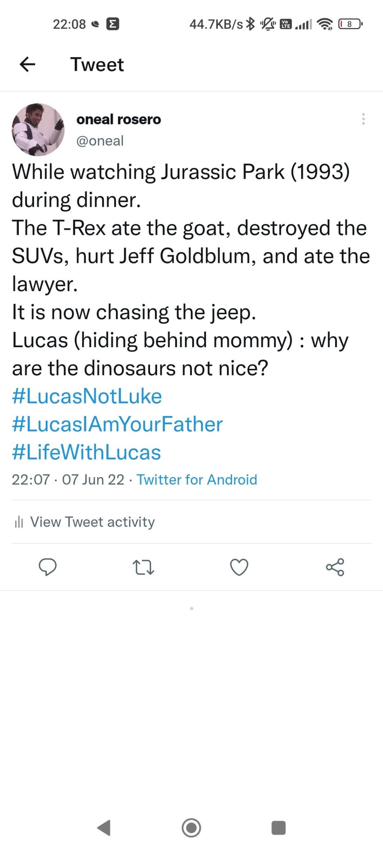This screenshot has width=383, height=852.
Task: Tap the tweet timestamp 22:07 · 07 Jun 22
Action: coord(68,480)
